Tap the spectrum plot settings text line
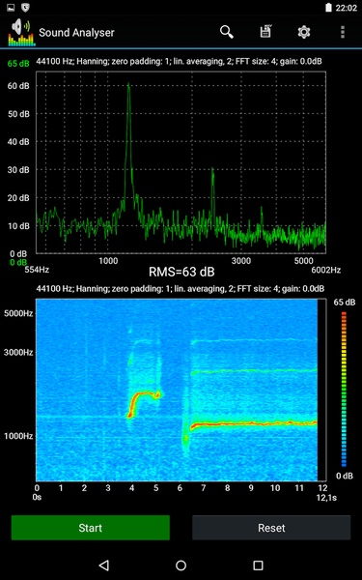The width and height of the screenshot is (362, 580). click(x=179, y=62)
